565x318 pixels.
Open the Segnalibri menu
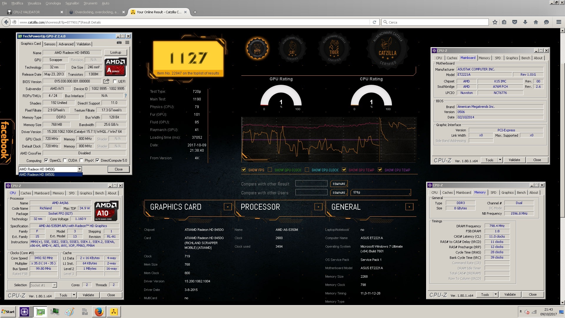coord(72,3)
